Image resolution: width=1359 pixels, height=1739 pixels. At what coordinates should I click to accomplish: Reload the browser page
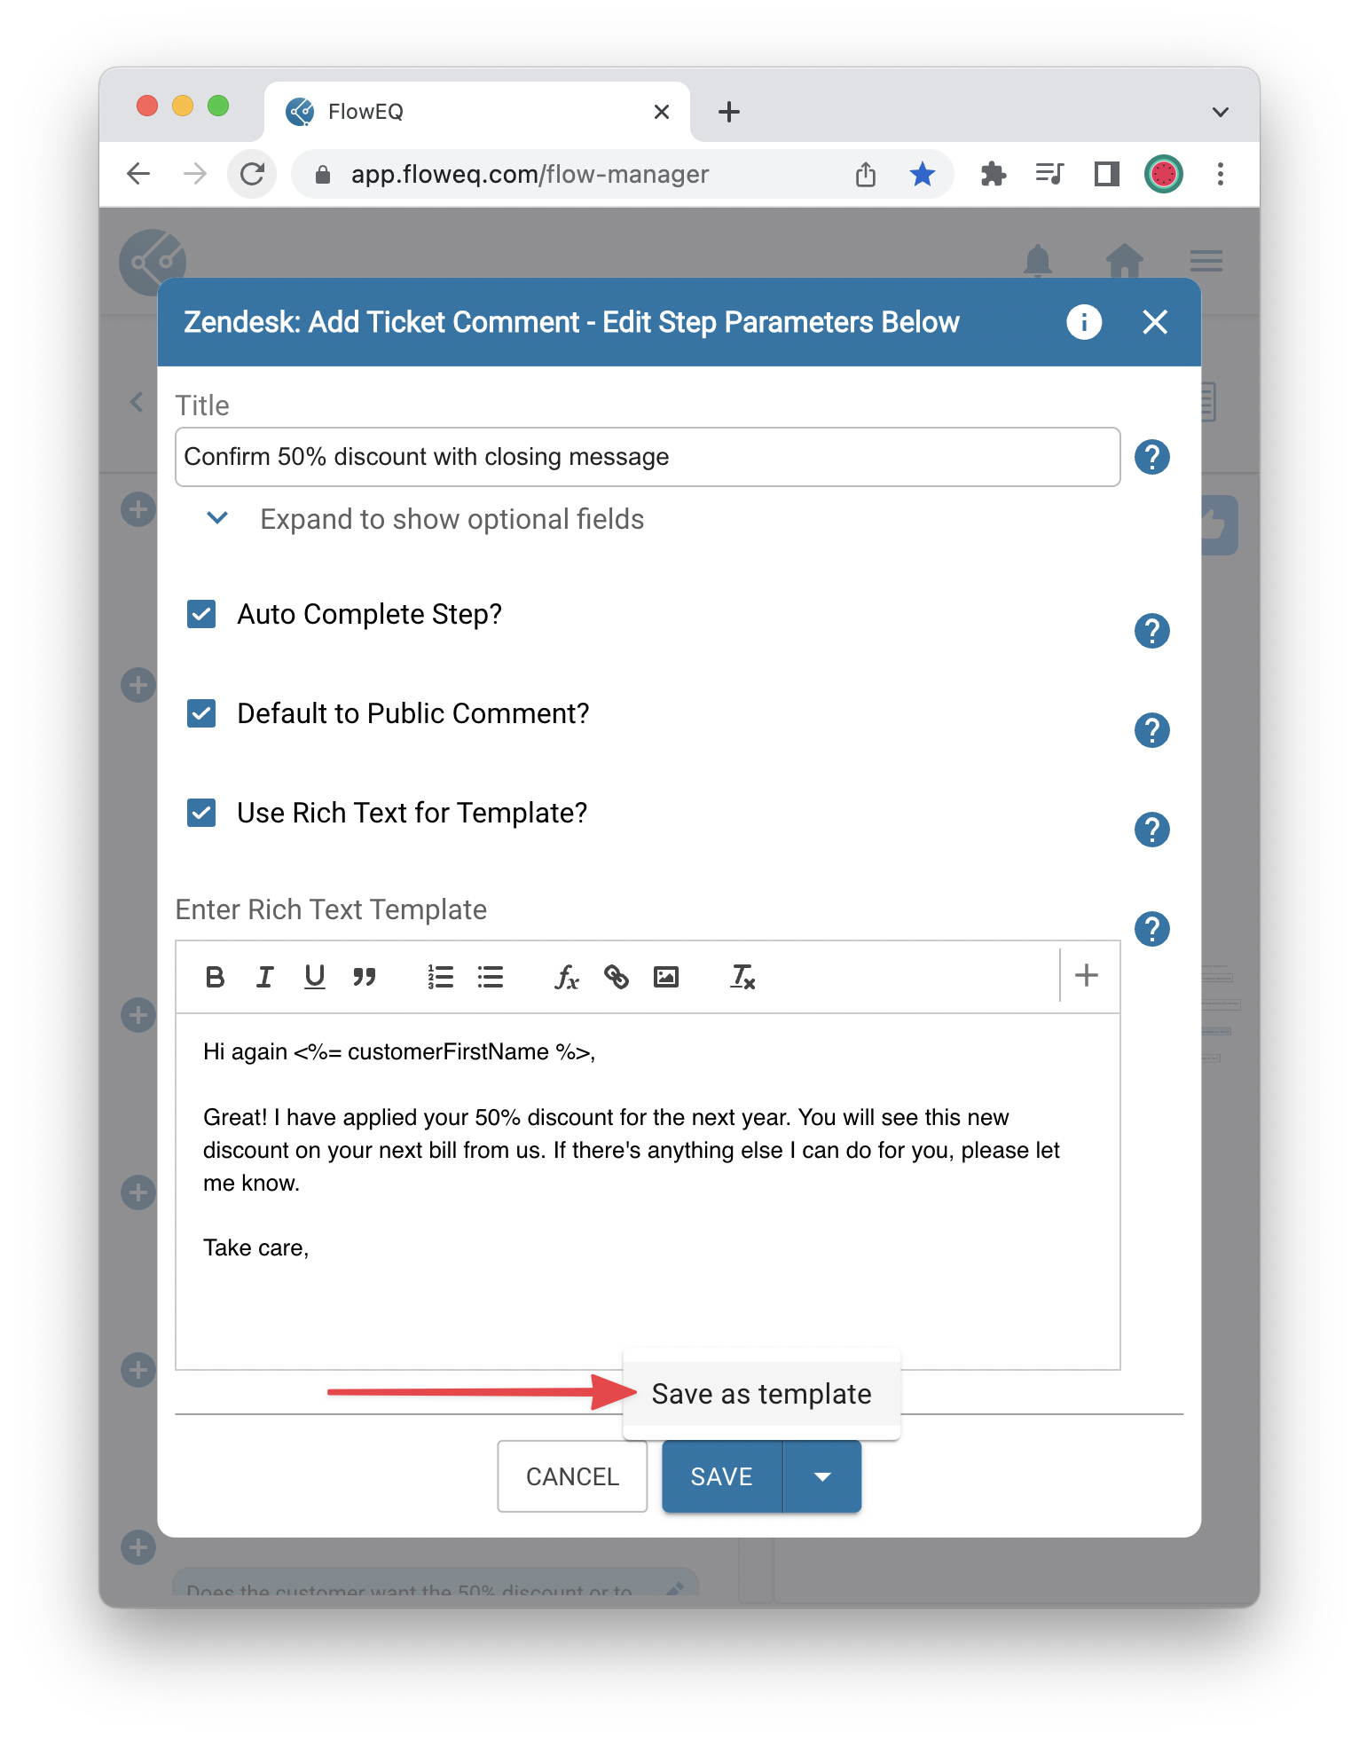[x=252, y=174]
